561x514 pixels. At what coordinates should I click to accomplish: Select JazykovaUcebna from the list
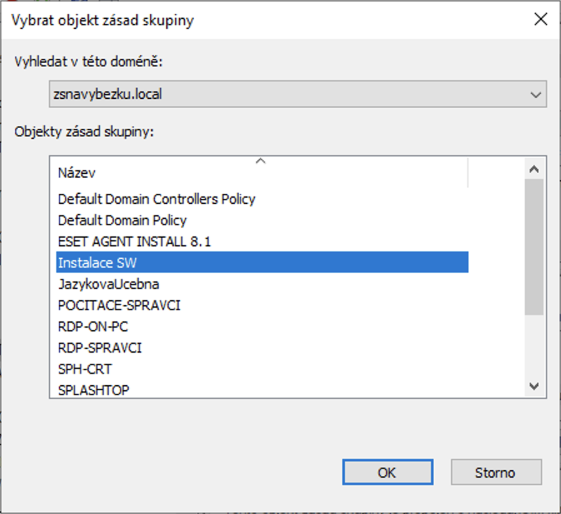108,284
